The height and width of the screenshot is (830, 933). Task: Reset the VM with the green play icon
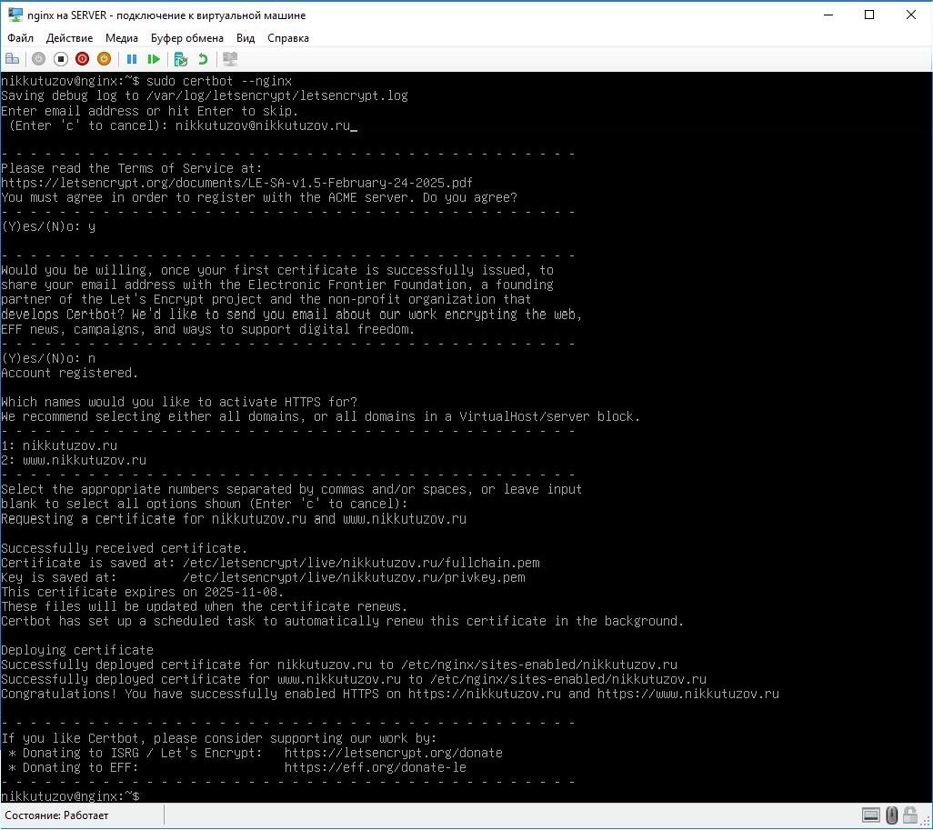tap(154, 59)
